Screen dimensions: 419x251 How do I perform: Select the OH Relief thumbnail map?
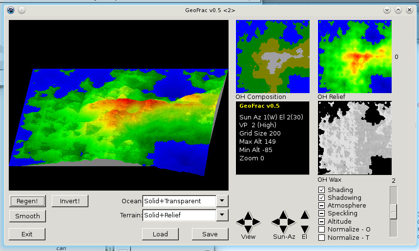pos(355,57)
